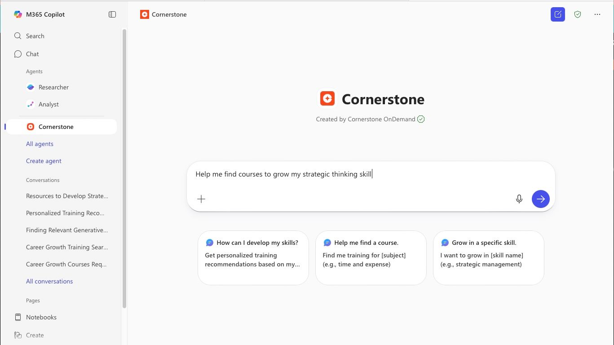View All conversations
The height and width of the screenshot is (345, 614).
49,281
